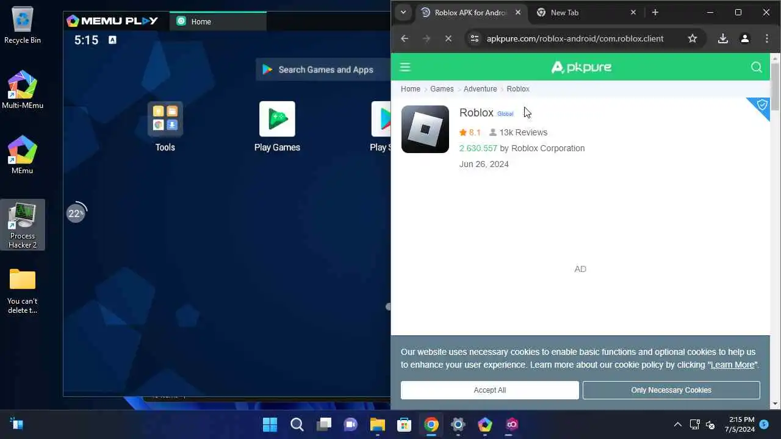781x439 pixels.
Task: Open Chrome three-dot menu
Action: pos(767,38)
